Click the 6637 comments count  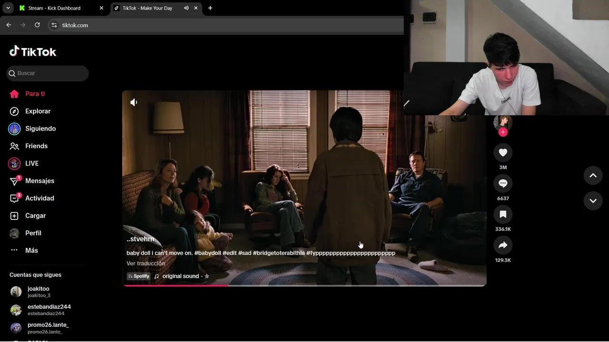(503, 199)
